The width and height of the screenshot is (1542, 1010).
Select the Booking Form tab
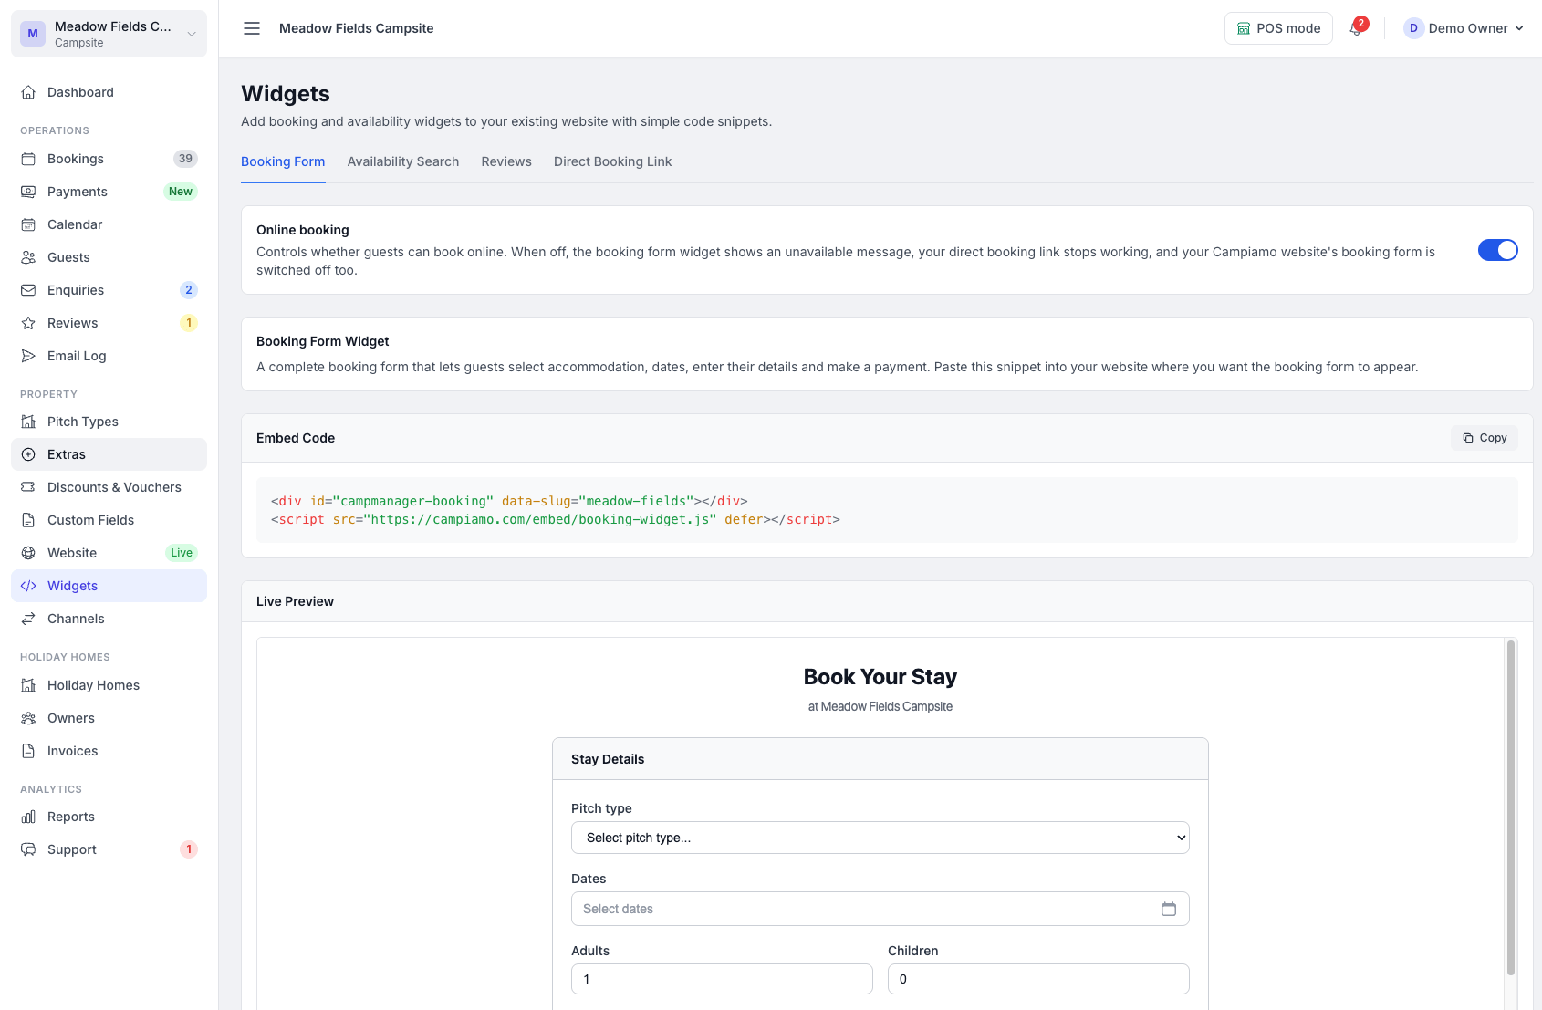[x=283, y=161]
